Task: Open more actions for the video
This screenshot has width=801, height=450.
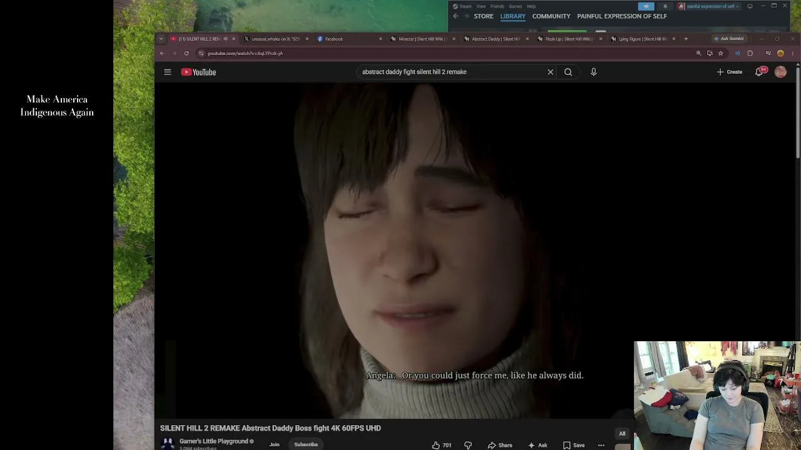Action: pos(601,445)
